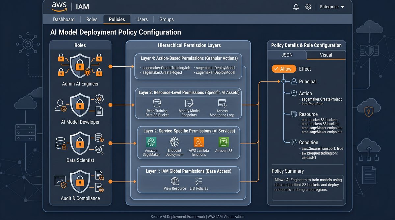Click the Policy Summary description box
The height and width of the screenshot is (220, 395).
point(307,188)
